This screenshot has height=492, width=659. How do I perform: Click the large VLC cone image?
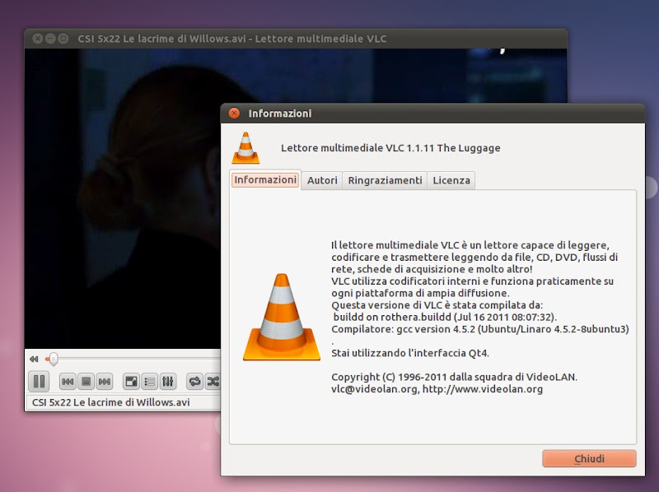[282, 318]
